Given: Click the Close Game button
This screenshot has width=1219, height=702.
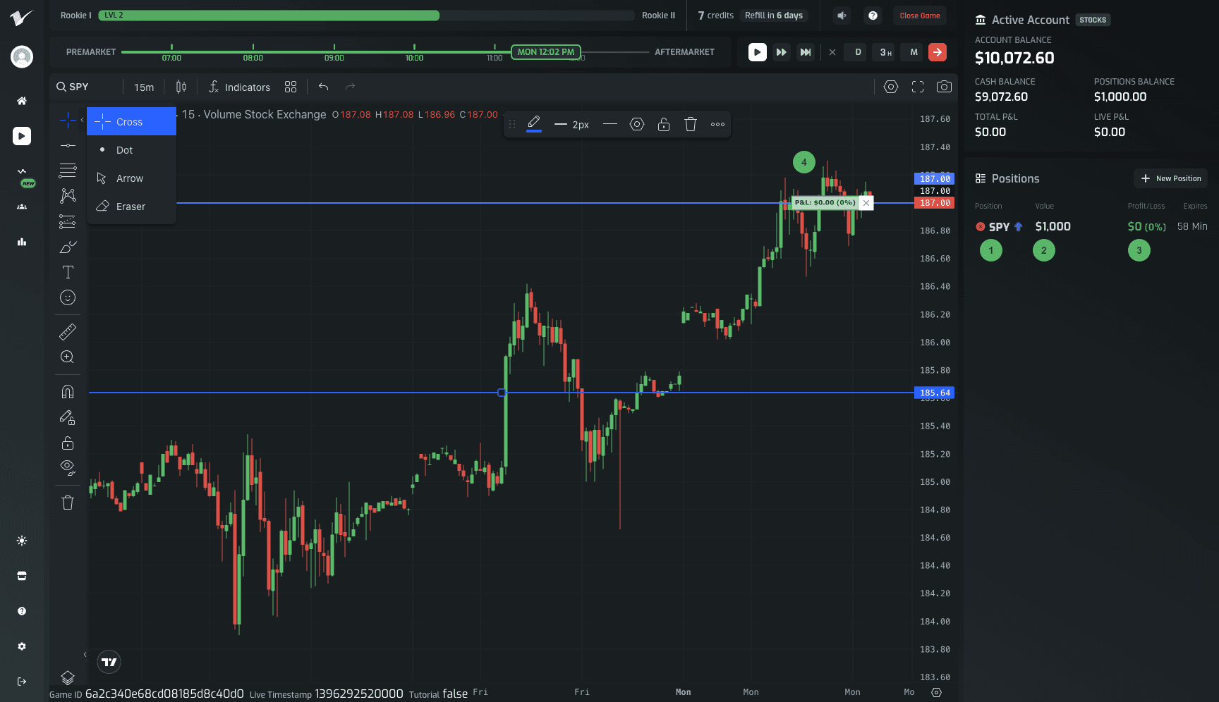Looking at the screenshot, I should [920, 16].
